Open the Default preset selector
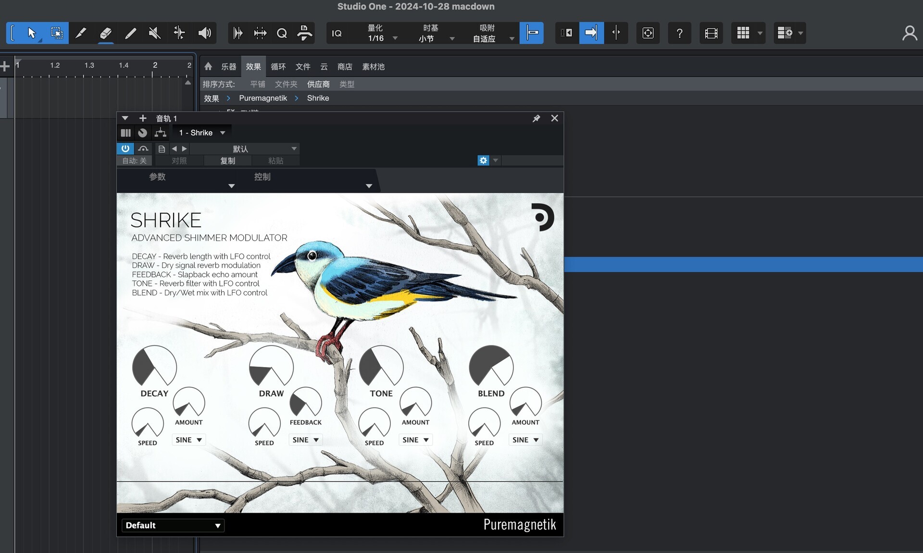The width and height of the screenshot is (923, 553). coord(173,525)
